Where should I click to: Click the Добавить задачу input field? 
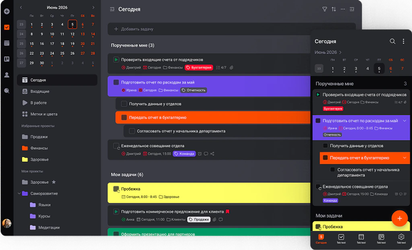coord(232,29)
